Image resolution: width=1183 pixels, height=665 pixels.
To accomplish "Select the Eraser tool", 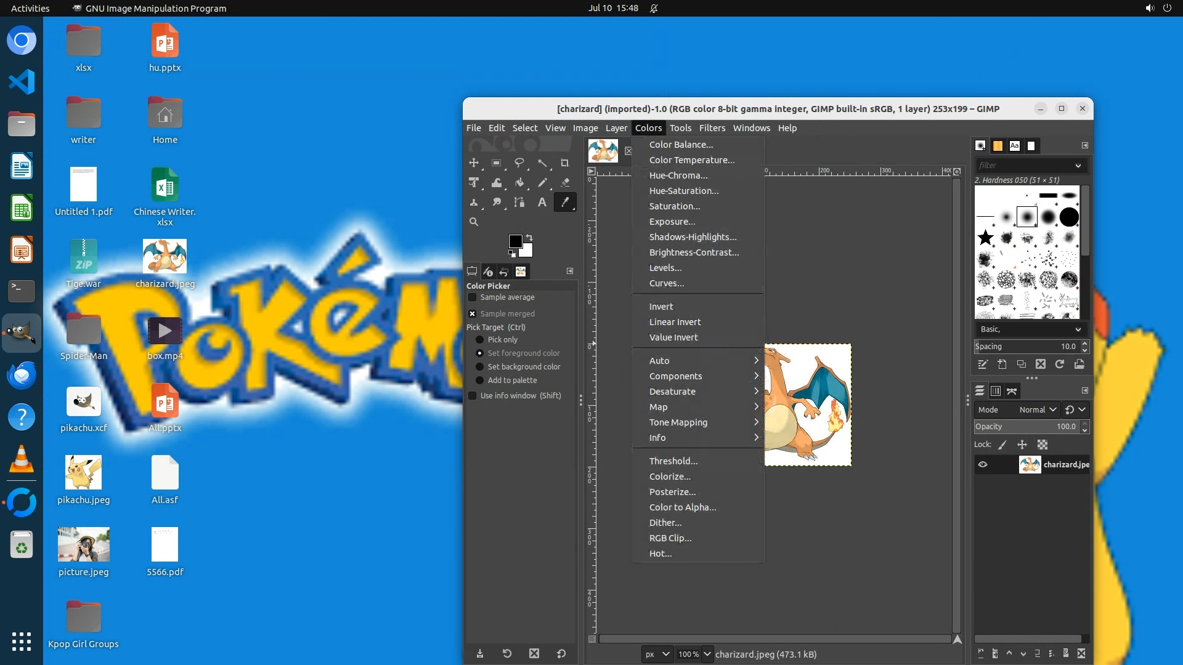I will click(564, 183).
